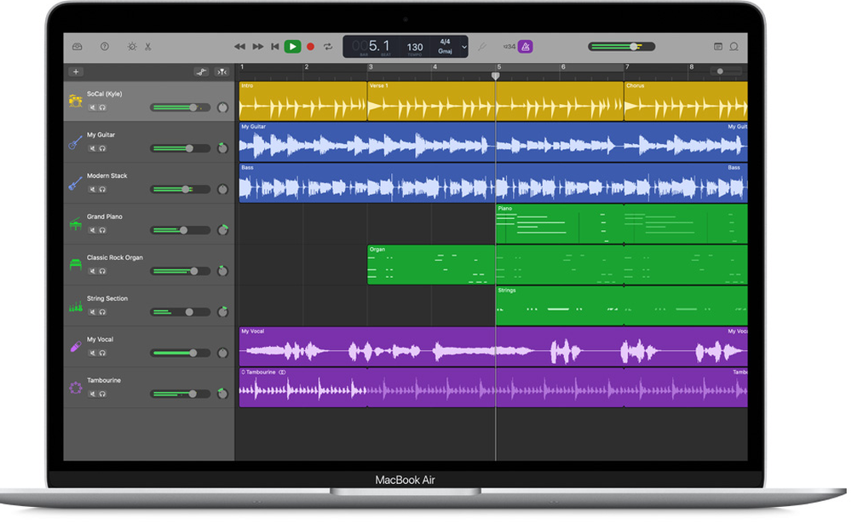Open the Smart Controls panel icon
The width and height of the screenshot is (852, 530).
click(x=133, y=47)
